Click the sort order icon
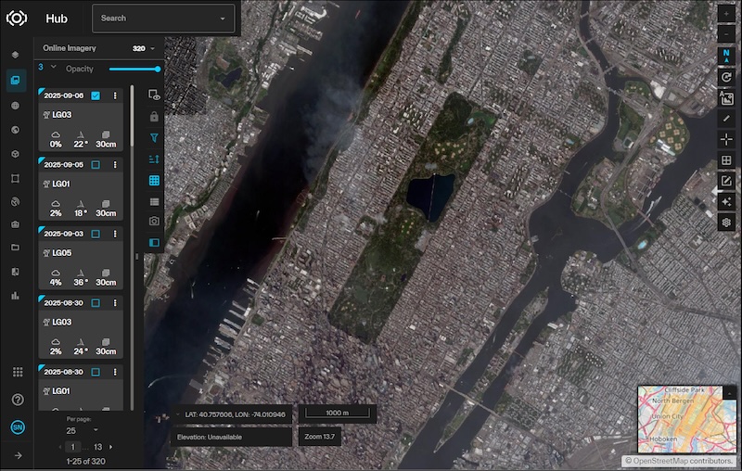The image size is (742, 471). tap(155, 159)
